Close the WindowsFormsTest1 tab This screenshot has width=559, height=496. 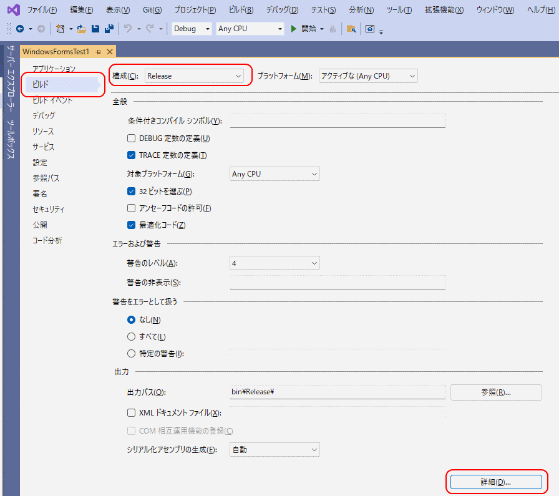[110, 52]
